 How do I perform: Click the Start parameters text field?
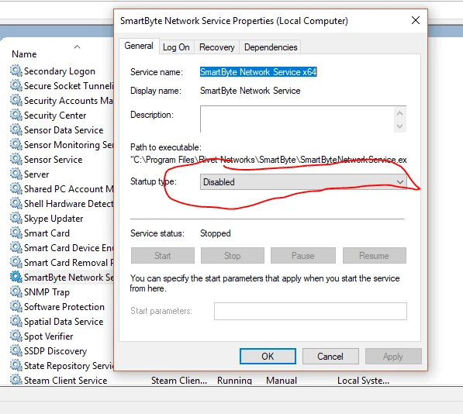point(310,311)
